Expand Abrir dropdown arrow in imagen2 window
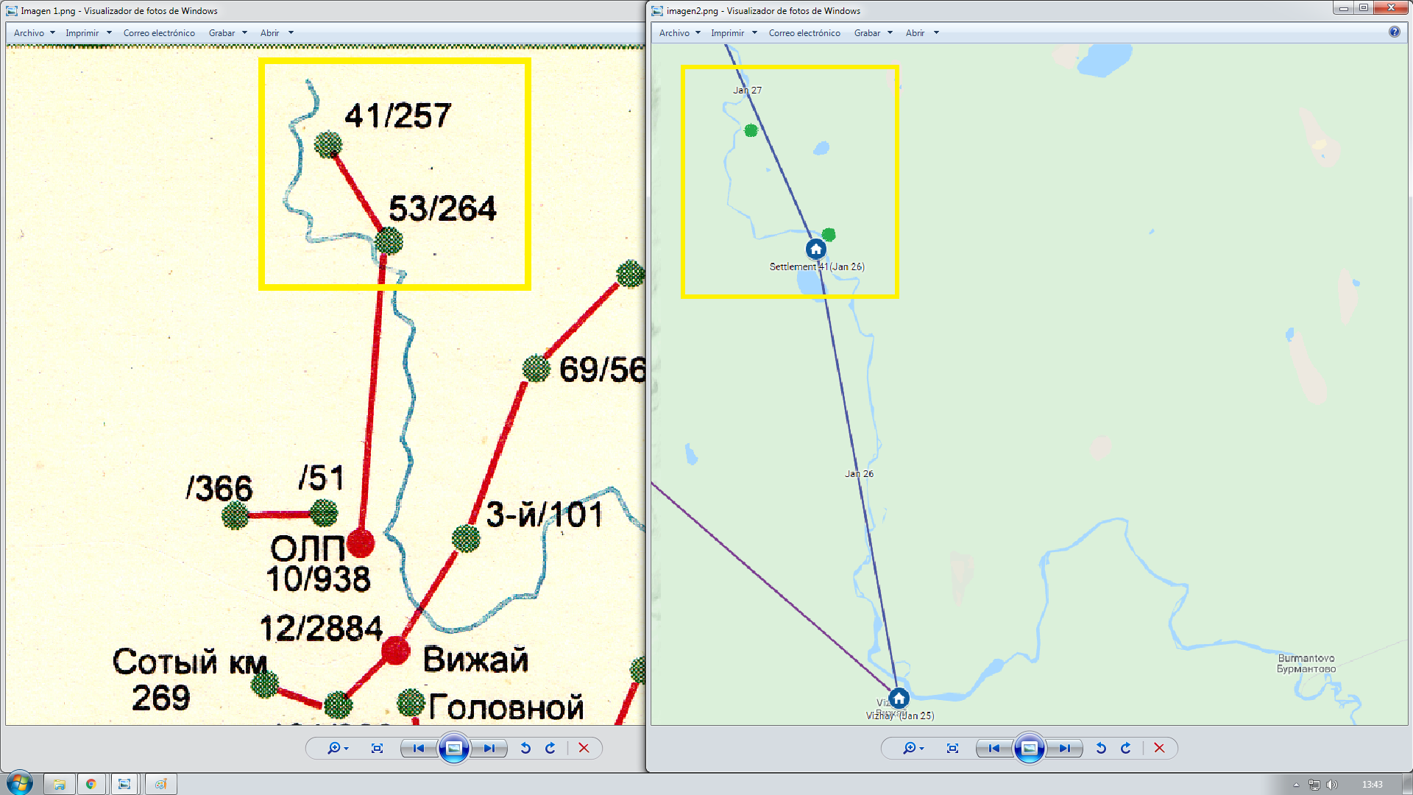Image resolution: width=1413 pixels, height=795 pixels. 936,33
